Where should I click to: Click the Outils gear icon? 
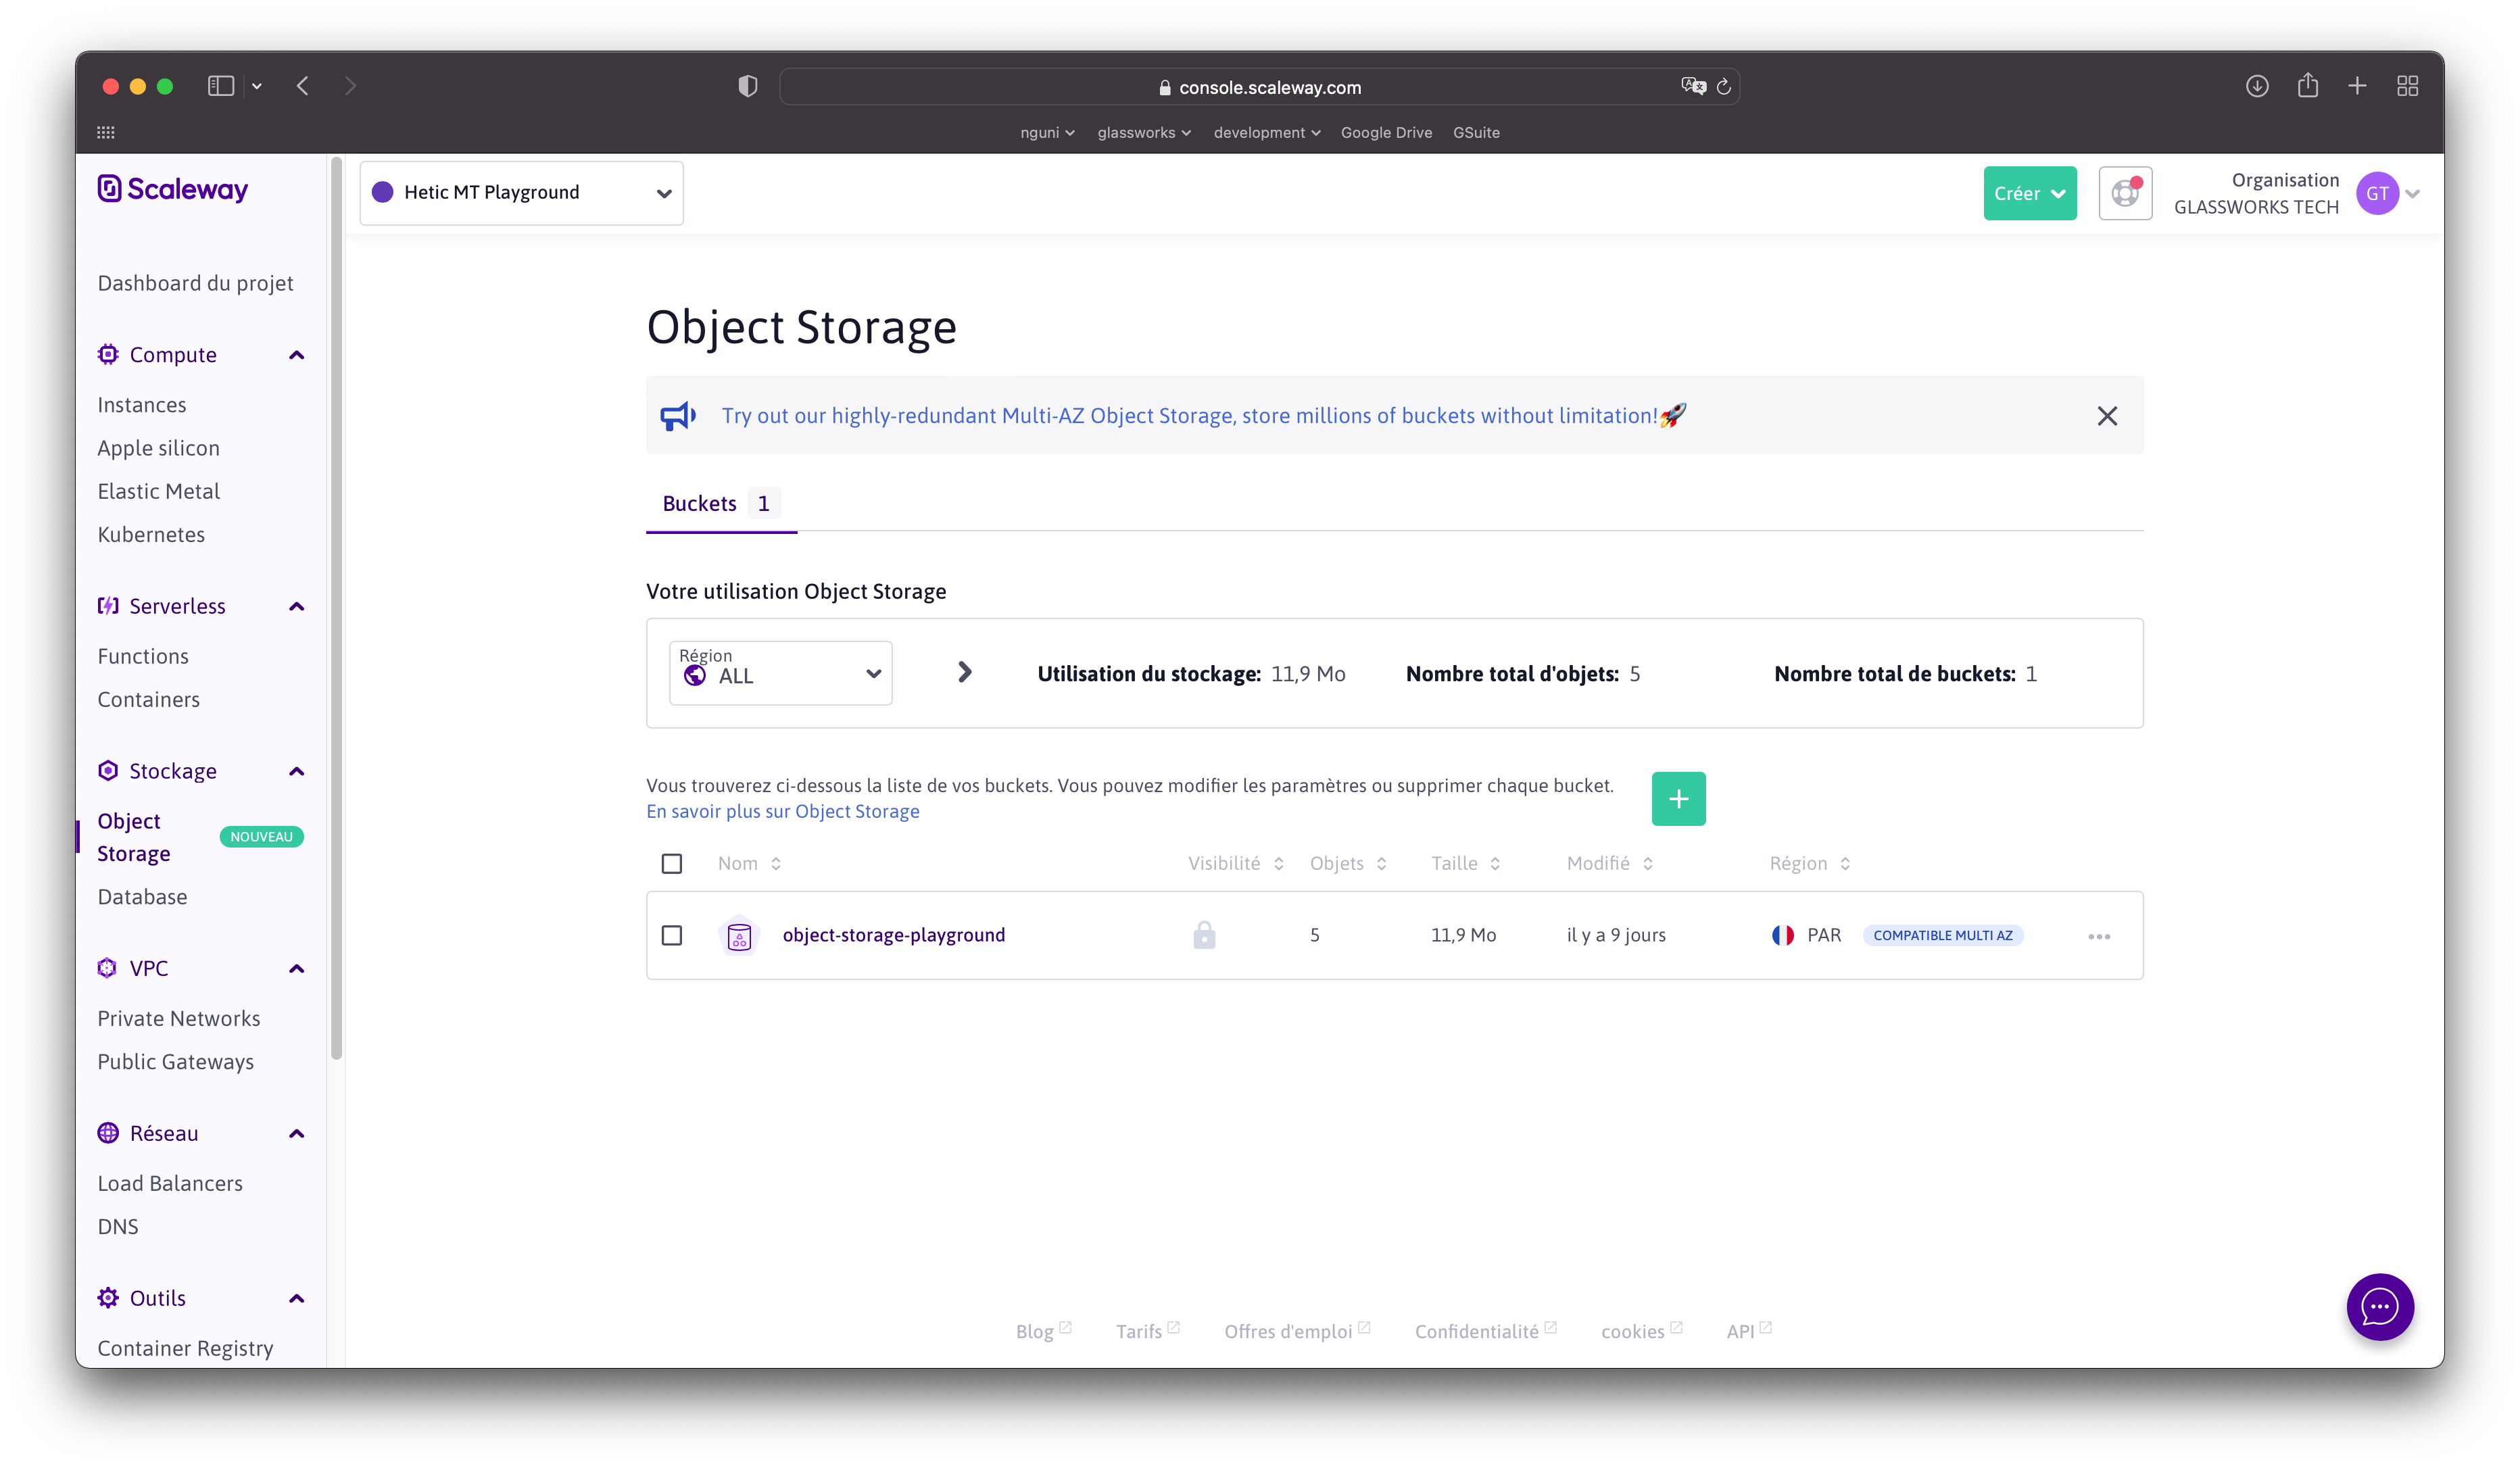tap(108, 1297)
